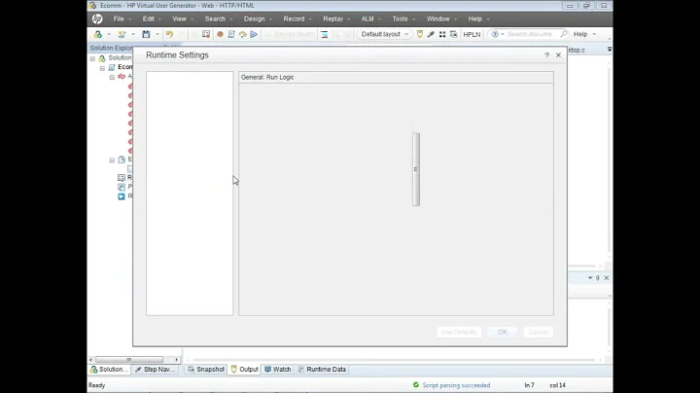
Task: Collapse the Ecomm script node
Action: click(102, 68)
